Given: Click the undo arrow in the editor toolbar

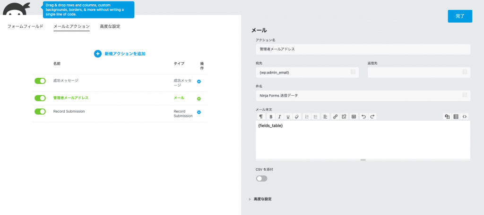Looking at the screenshot, I should (x=363, y=116).
